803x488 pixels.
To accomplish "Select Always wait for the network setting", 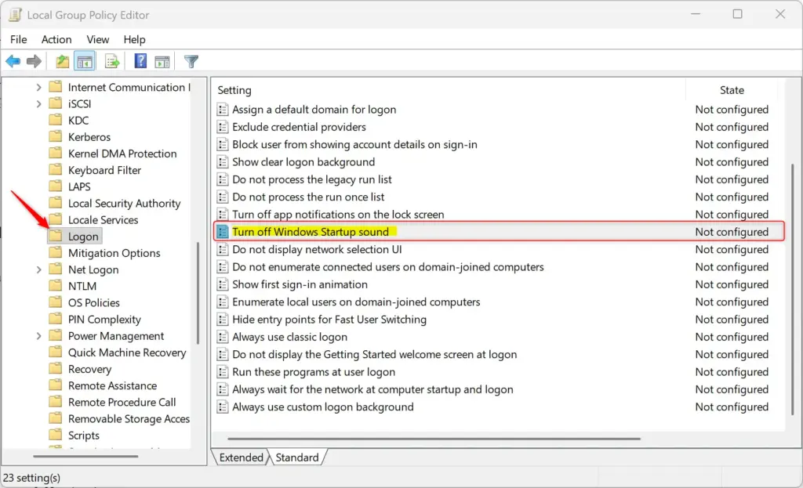I will (x=372, y=389).
